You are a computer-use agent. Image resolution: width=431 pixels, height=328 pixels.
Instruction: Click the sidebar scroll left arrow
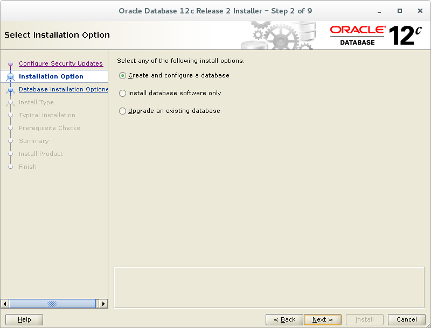click(5, 304)
